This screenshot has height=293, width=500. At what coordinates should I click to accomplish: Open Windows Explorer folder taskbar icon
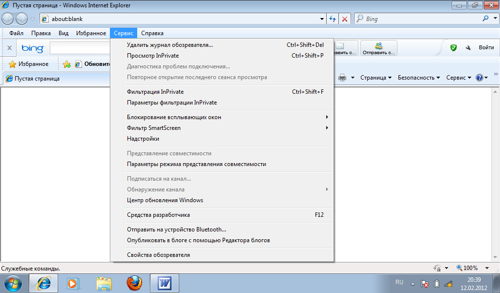104,283
